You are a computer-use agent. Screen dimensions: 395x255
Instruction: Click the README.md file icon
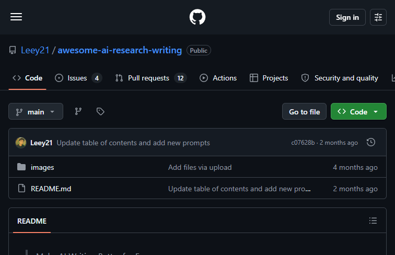pos(21,188)
